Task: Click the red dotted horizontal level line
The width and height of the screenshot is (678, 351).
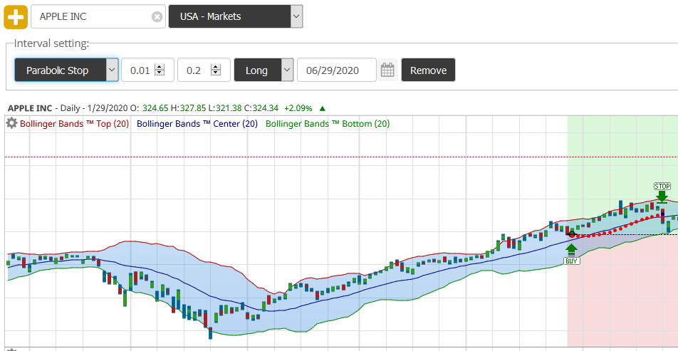Action: coord(285,157)
